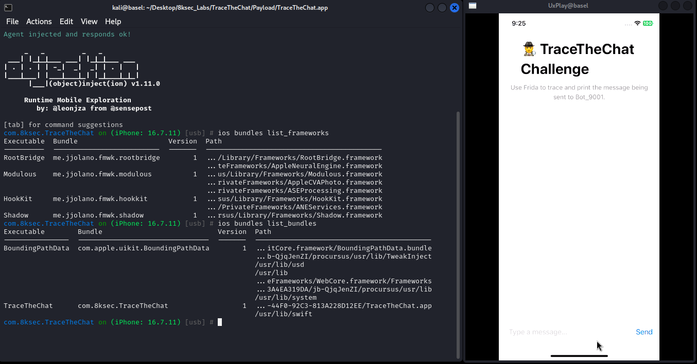Screen dimensions: 697x364
Task: Click the Modulous executable name
Action: [20, 174]
